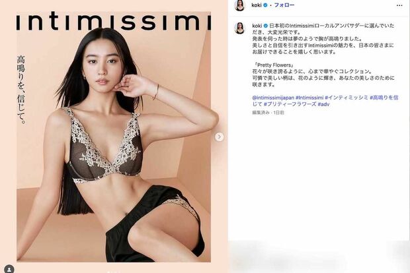Click verified badge next to header username
This screenshot has width=410, height=273.
tap(265, 5)
